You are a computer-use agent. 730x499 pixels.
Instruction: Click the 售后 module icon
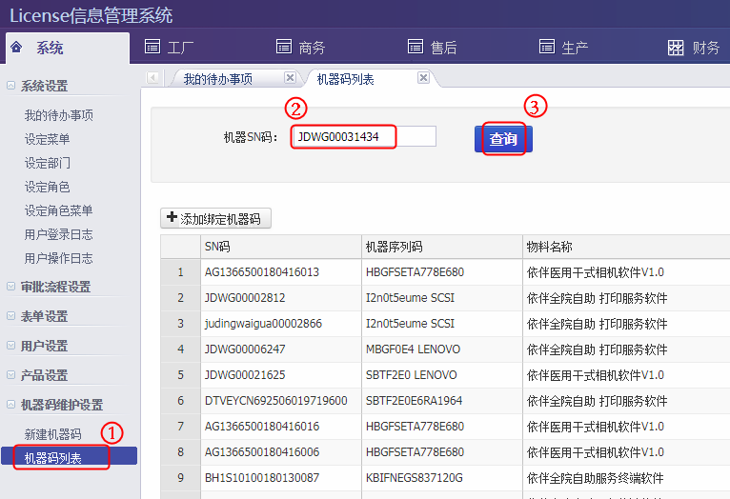(x=415, y=47)
